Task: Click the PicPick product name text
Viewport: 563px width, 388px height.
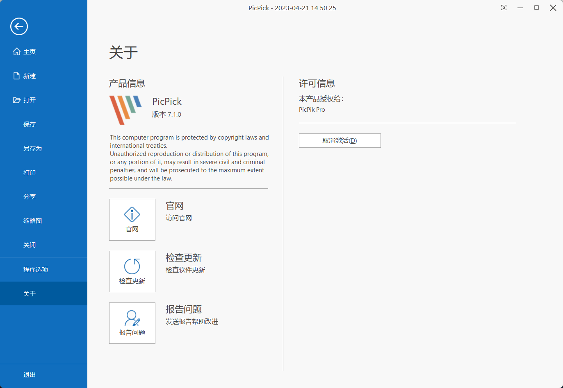Action: [167, 101]
